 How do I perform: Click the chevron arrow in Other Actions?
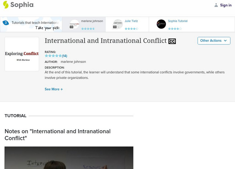pyautogui.click(x=225, y=41)
